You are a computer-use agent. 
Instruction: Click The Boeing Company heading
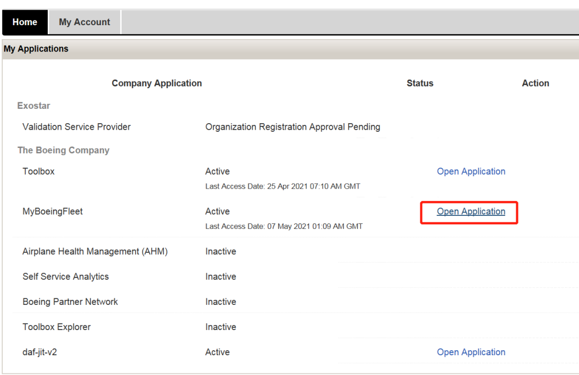coord(63,150)
